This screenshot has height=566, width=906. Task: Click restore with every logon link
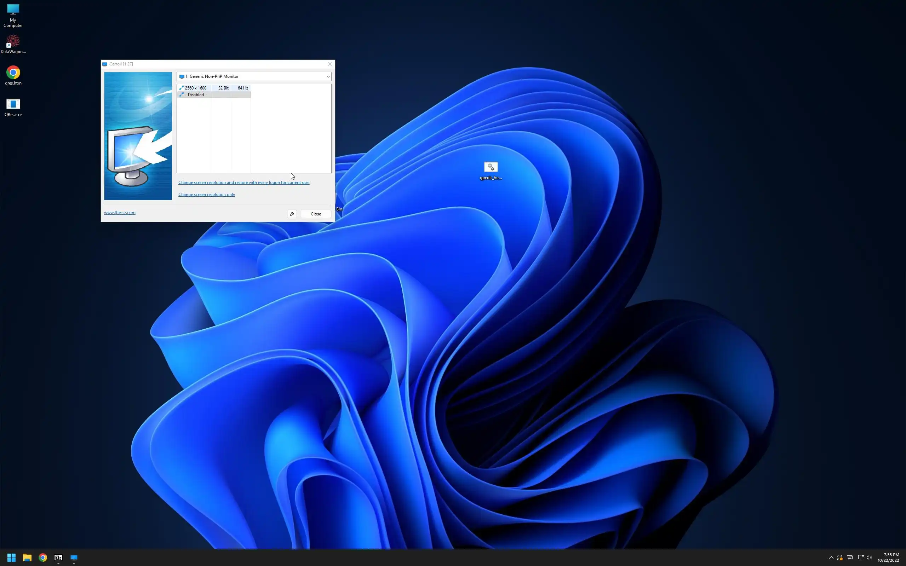(244, 183)
